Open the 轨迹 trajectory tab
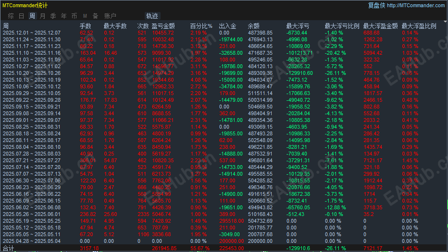 (152, 16)
